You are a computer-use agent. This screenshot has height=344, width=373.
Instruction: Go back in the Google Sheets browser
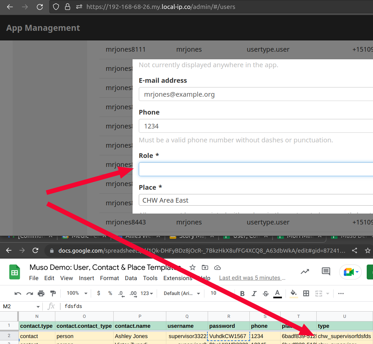coord(9,250)
